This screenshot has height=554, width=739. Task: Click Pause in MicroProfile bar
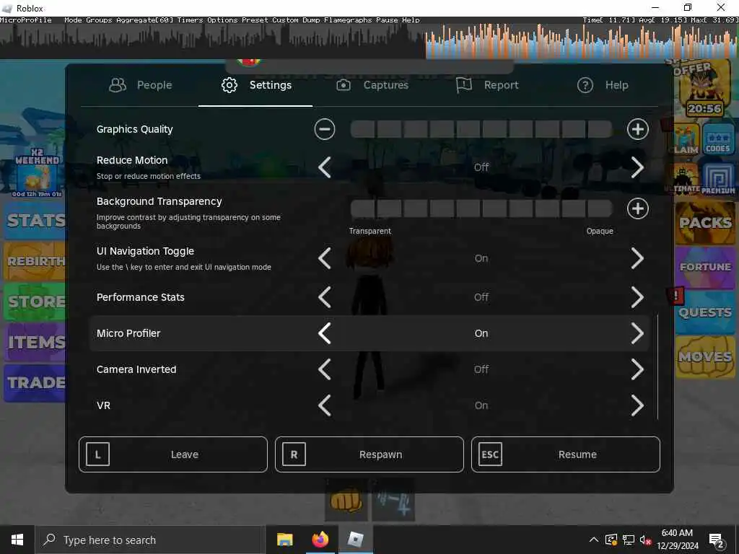coord(387,19)
